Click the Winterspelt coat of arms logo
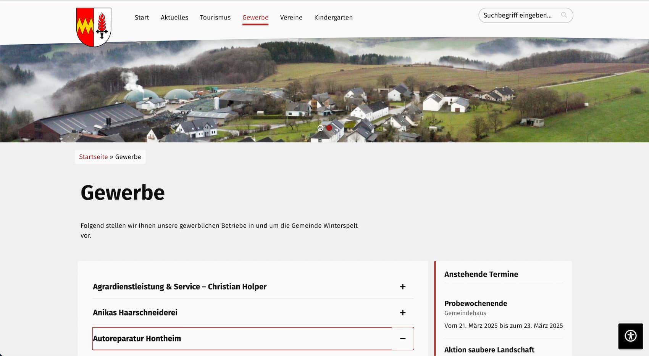The width and height of the screenshot is (649, 356). (94, 27)
